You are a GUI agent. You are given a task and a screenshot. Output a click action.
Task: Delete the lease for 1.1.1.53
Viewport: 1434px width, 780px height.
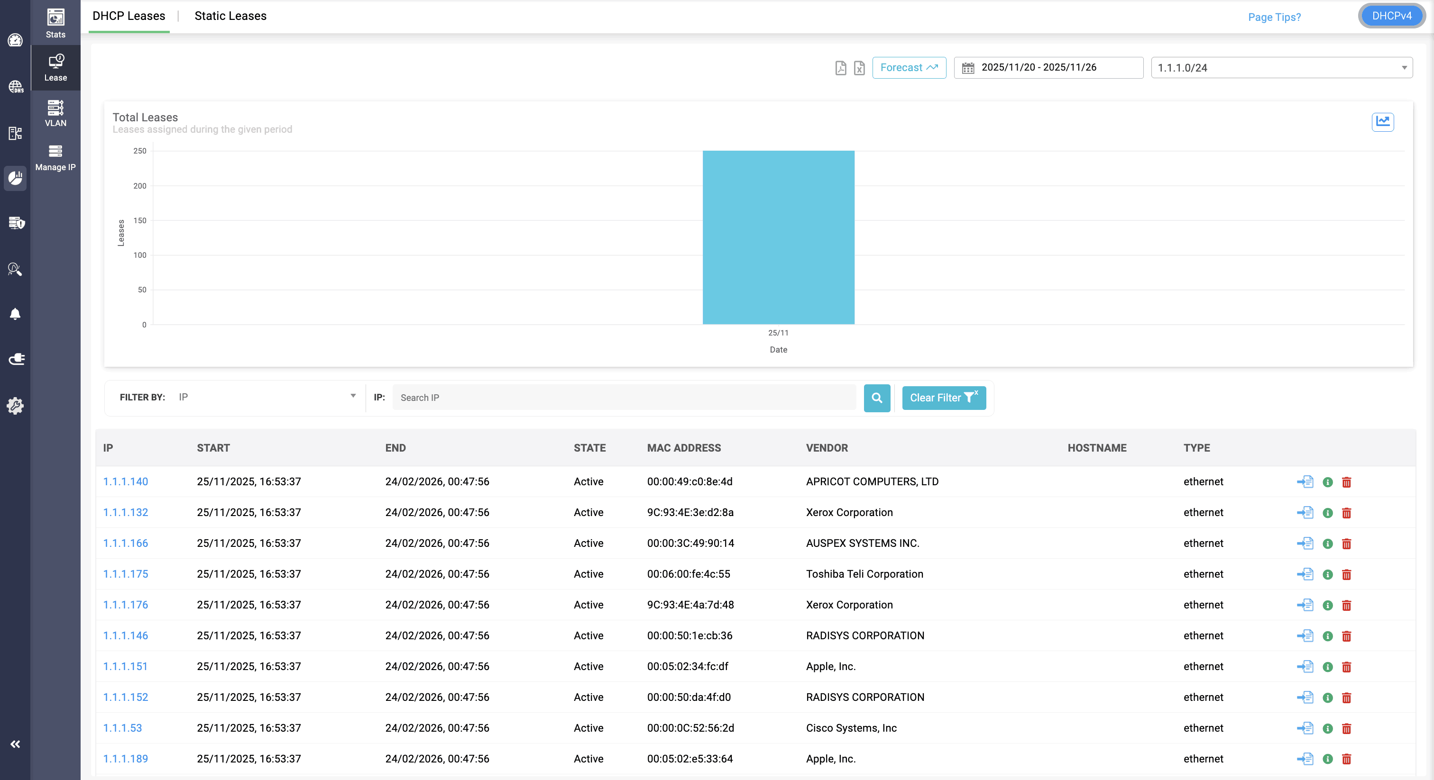click(x=1347, y=729)
